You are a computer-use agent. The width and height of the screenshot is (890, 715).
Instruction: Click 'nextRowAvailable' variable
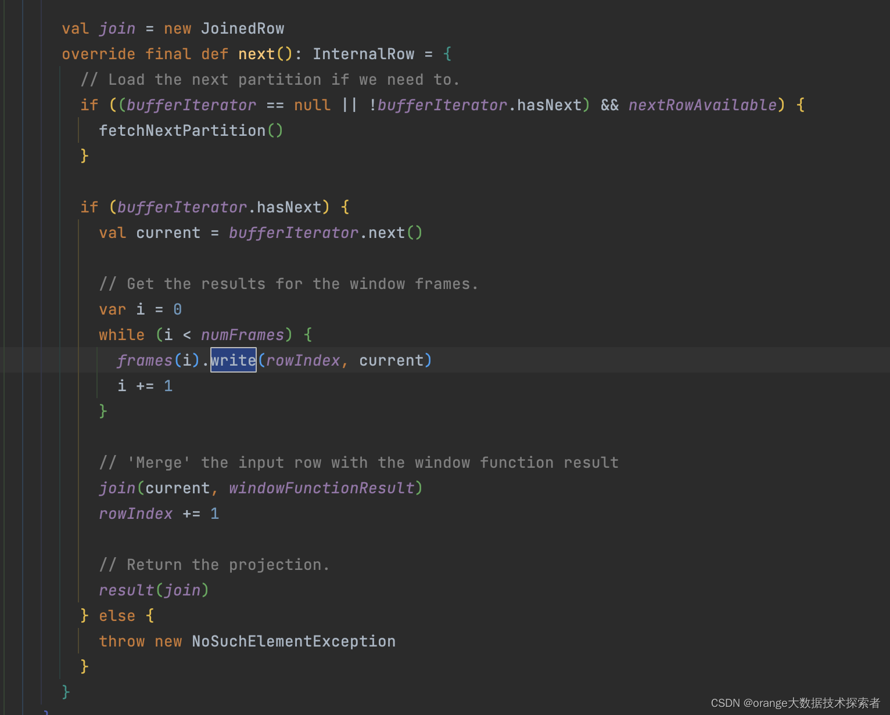702,105
